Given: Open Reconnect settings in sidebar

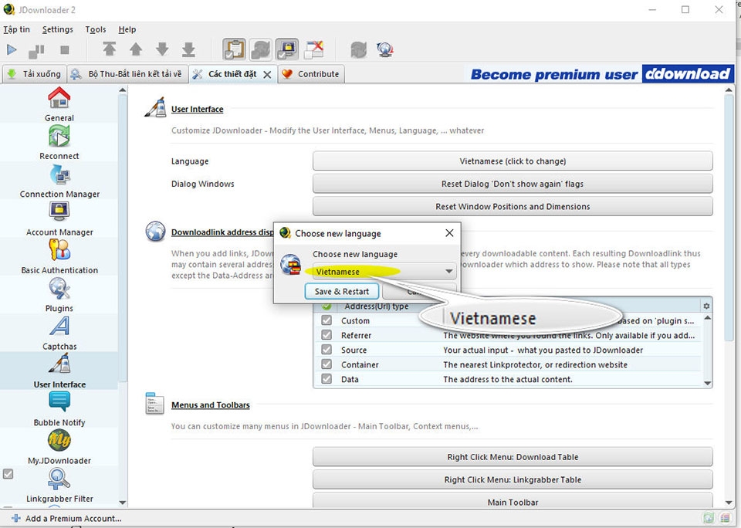Looking at the screenshot, I should click(x=59, y=143).
